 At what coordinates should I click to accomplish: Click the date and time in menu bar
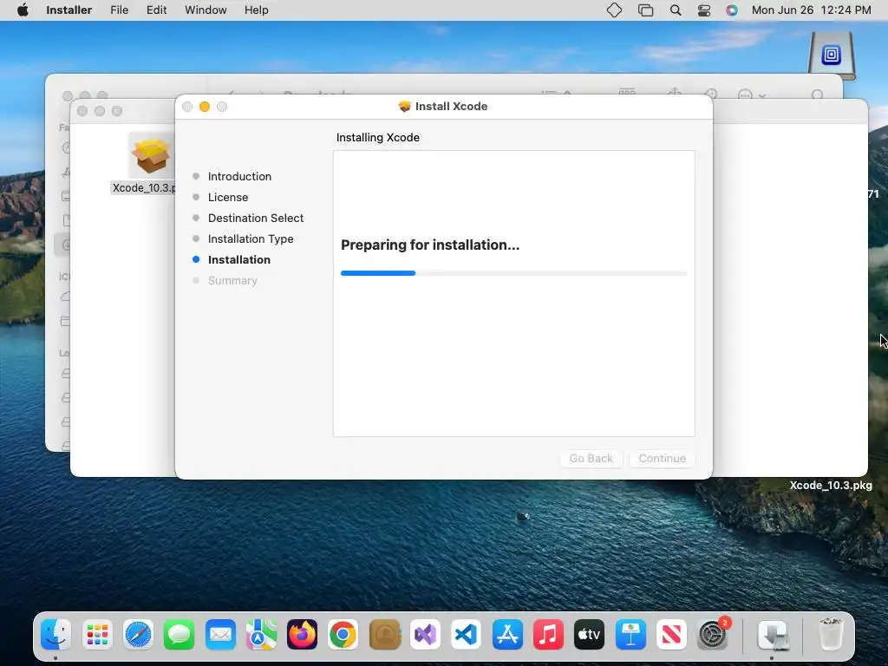pyautogui.click(x=811, y=10)
